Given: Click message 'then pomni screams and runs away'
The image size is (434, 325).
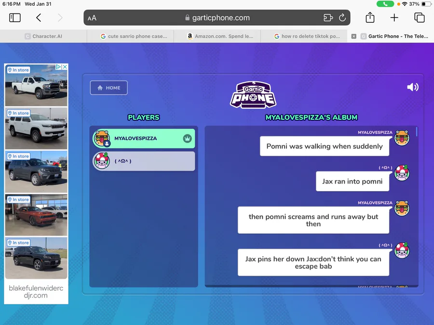Looking at the screenshot, I should tap(313, 220).
